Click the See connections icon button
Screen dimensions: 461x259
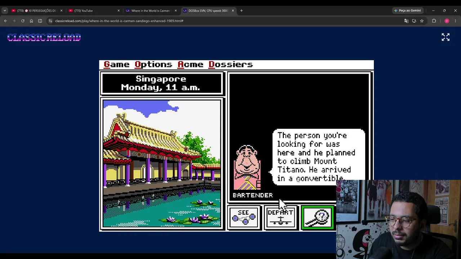pyautogui.click(x=244, y=217)
